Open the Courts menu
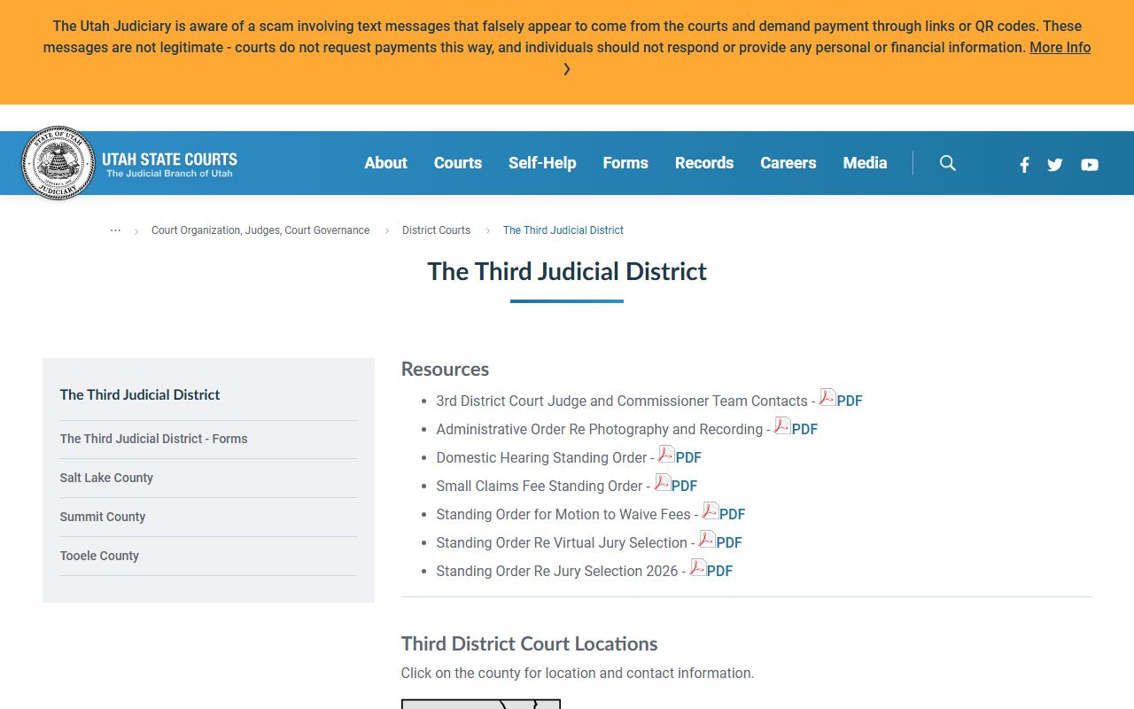Screen dimensions: 1134x709 click(458, 163)
